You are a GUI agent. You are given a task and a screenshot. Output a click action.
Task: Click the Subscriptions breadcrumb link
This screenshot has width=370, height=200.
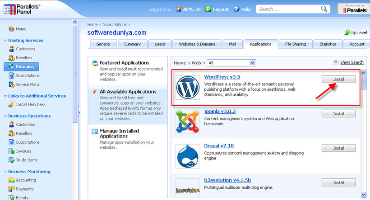pos(115,24)
